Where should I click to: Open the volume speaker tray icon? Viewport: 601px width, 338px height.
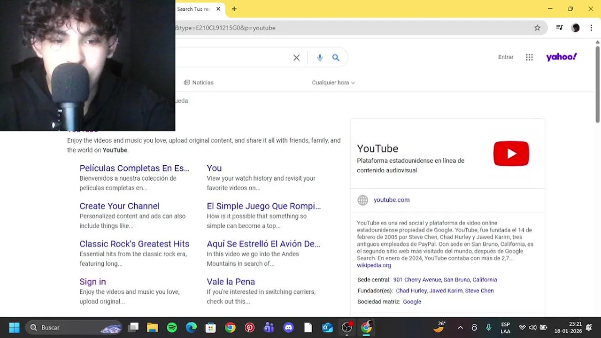pos(532,328)
